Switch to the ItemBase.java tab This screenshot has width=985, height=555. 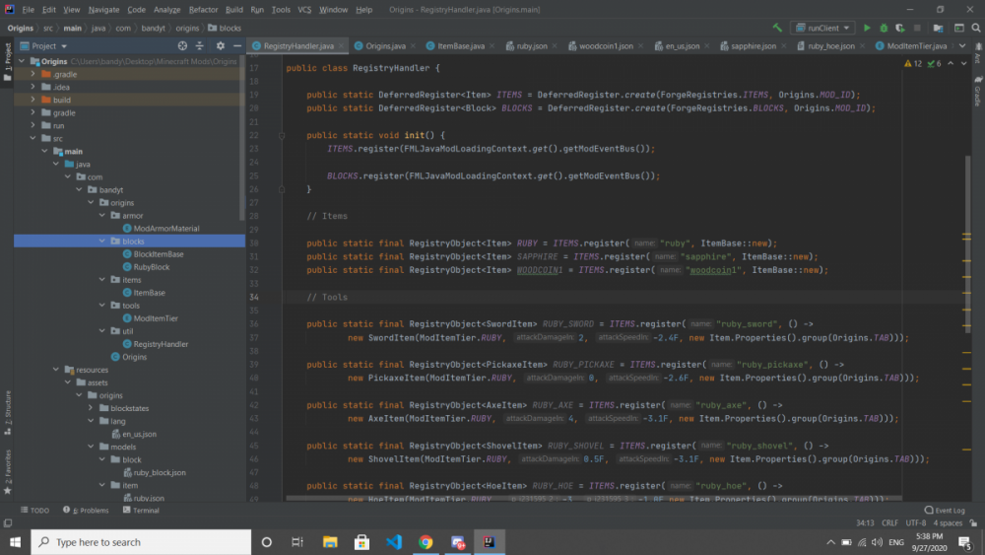[455, 45]
